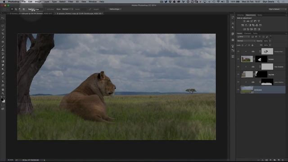The image size is (288, 162).
Task: Toggle visibility of the big tree layer
Action: point(238,74)
